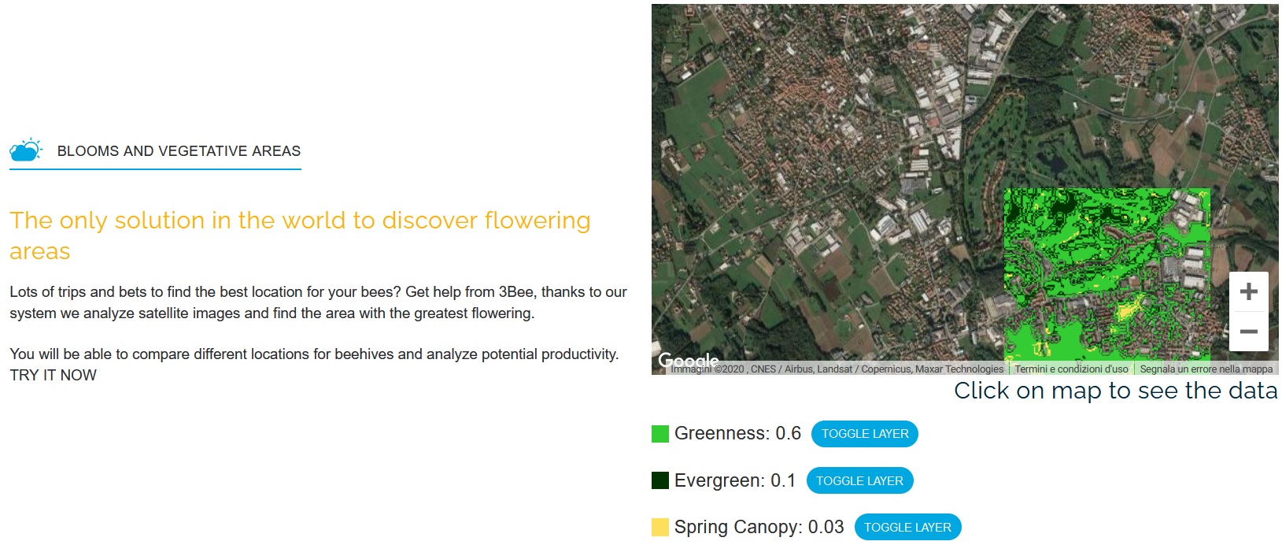Toggle the Spring Canopy layer

tap(907, 528)
